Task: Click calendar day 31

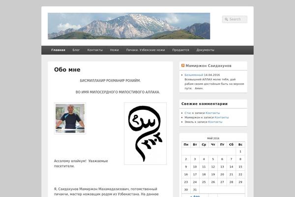Action: (195, 190)
